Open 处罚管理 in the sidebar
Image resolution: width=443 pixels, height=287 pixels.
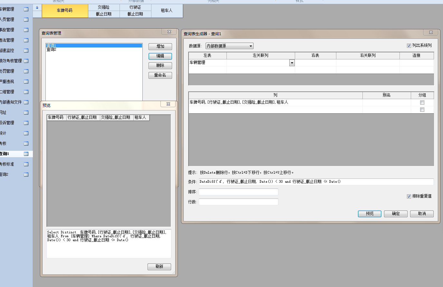click(7, 71)
